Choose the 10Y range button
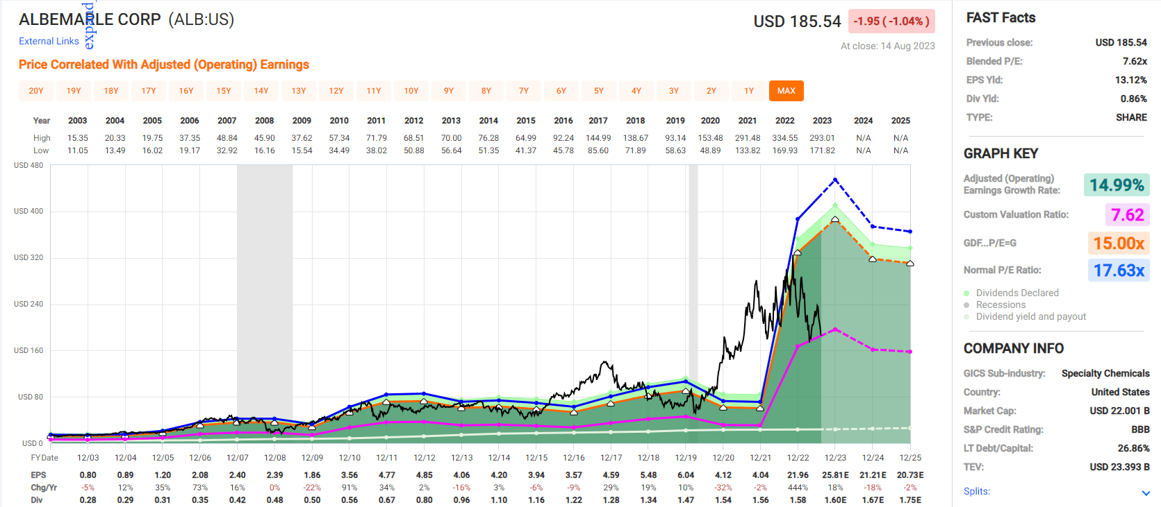The image size is (1161, 507). pos(411,91)
